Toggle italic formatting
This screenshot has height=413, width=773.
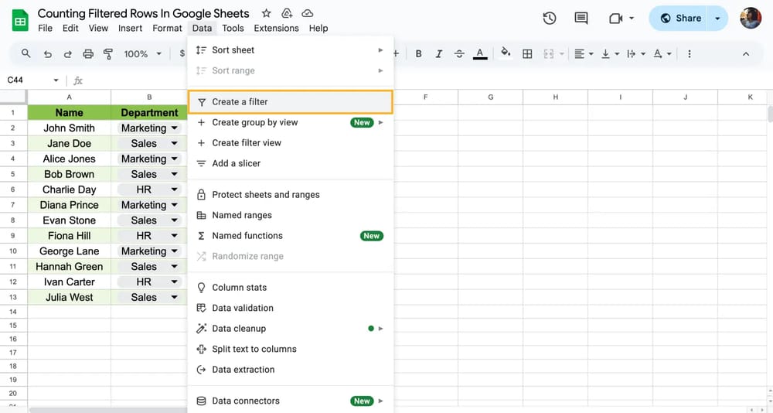(439, 54)
